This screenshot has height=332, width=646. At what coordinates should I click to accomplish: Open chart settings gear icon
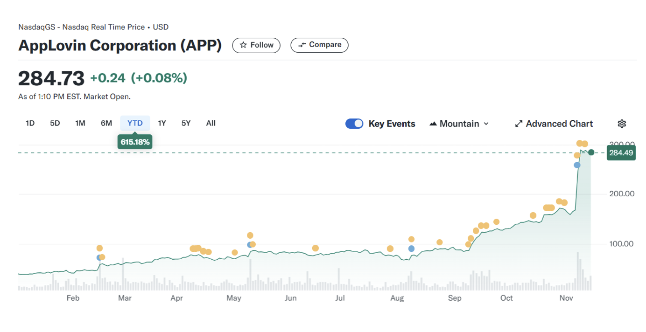622,124
